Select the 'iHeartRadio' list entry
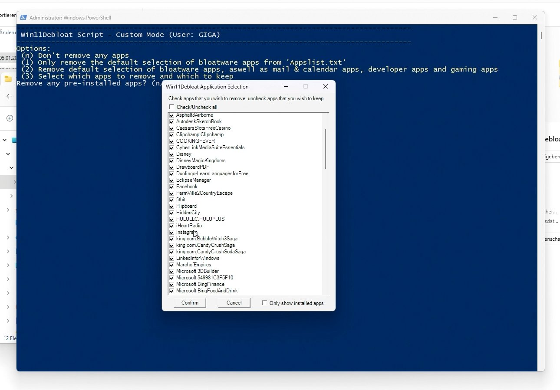 coord(189,226)
